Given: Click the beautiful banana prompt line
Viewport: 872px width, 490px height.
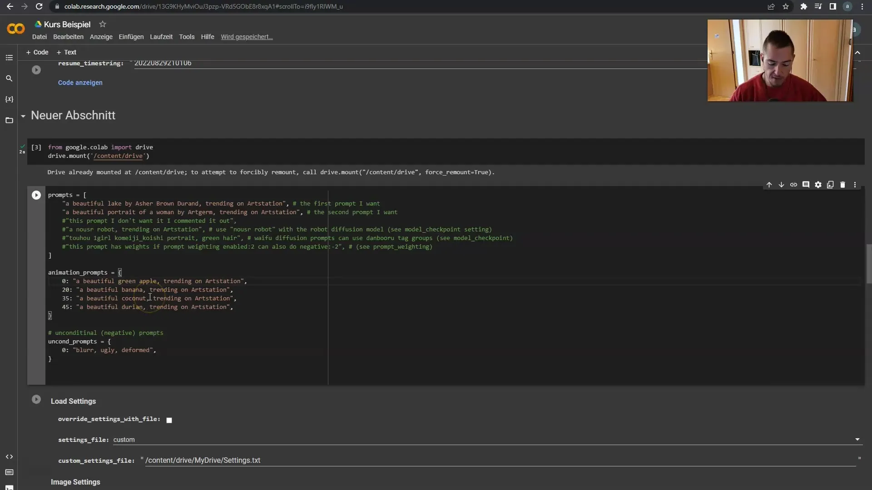Looking at the screenshot, I should 148,289.
